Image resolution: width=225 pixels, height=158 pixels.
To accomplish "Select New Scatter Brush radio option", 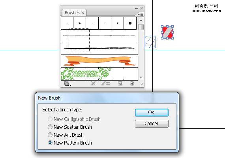I will click(x=70, y=127).
